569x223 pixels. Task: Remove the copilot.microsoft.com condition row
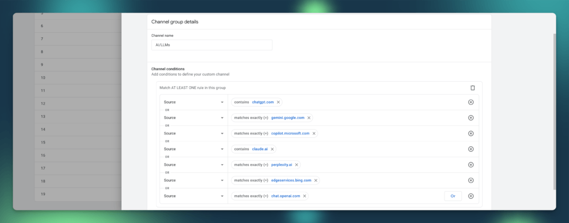[471, 133]
